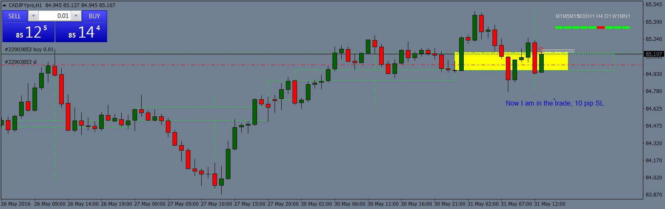Click the current price tag 85.107
The height and width of the screenshot is (209, 665).
(654, 54)
